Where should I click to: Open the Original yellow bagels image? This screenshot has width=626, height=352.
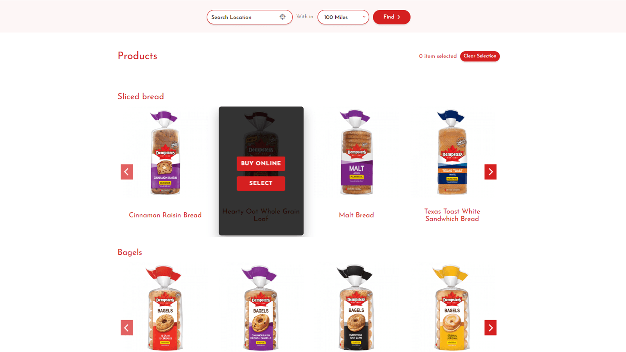[x=452, y=308]
